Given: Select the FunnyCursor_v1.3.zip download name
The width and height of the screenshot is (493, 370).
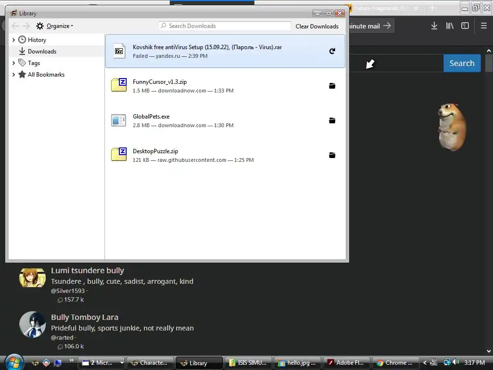Looking at the screenshot, I should click(x=160, y=82).
